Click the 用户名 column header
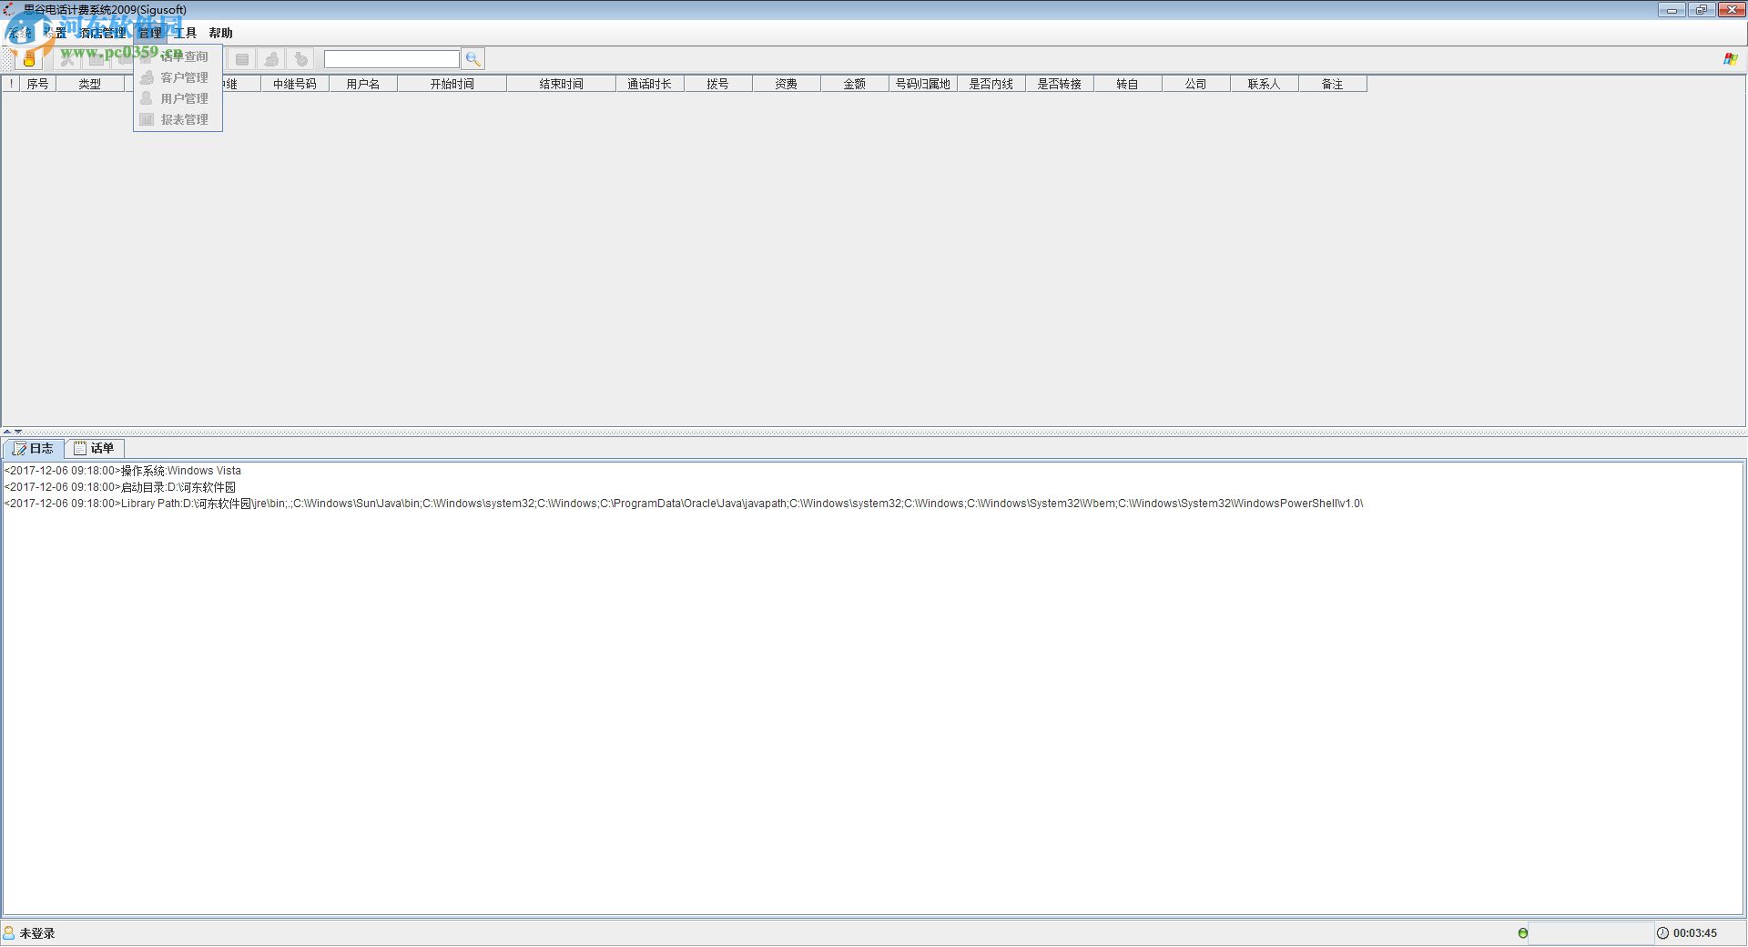This screenshot has height=947, width=1748. tap(363, 84)
